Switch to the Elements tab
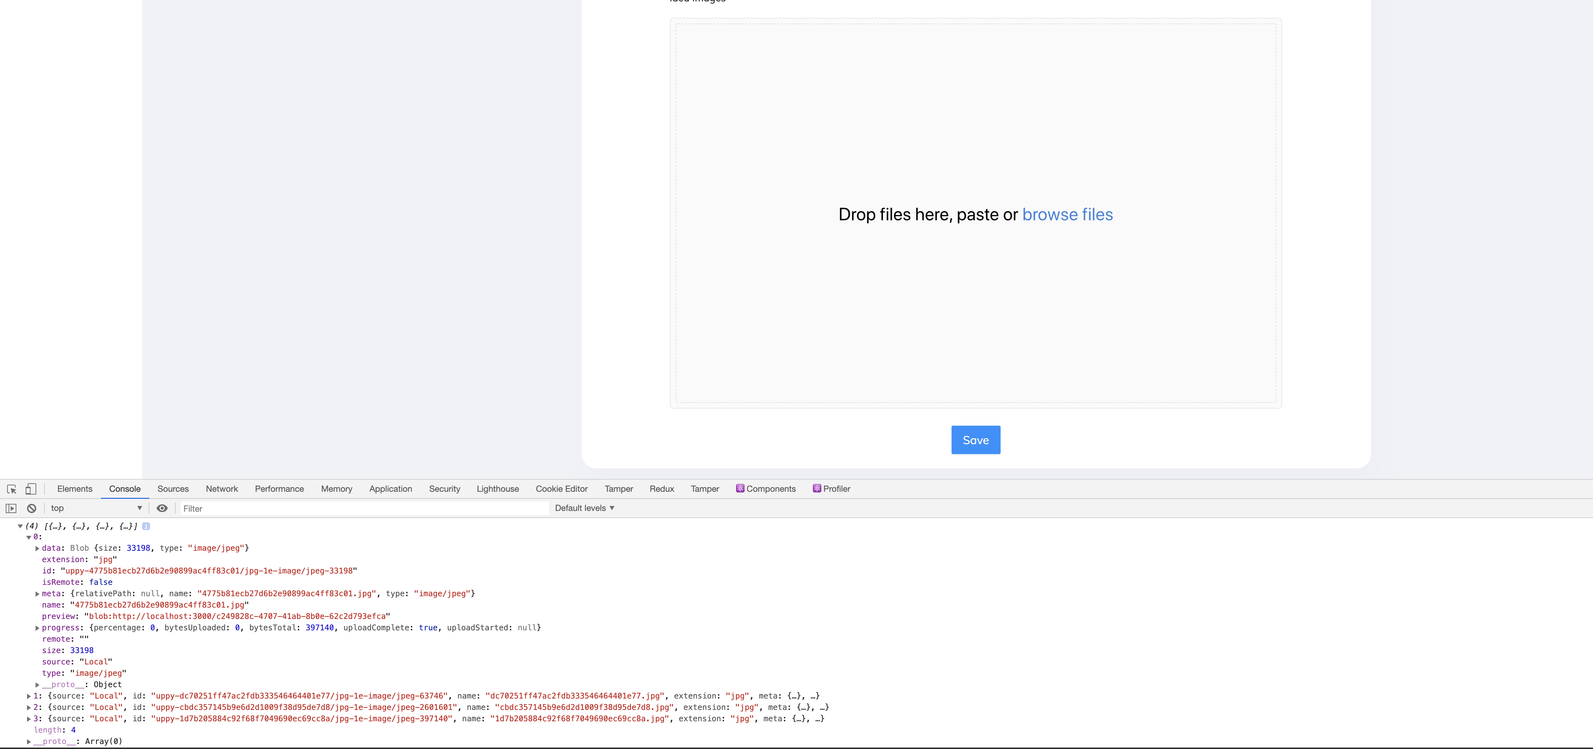Screen dimensions: 1593x749 [x=74, y=489]
